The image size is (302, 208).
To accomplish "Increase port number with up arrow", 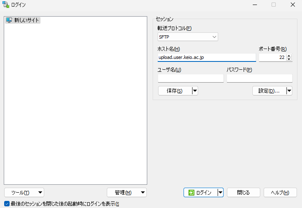I will [289, 56].
